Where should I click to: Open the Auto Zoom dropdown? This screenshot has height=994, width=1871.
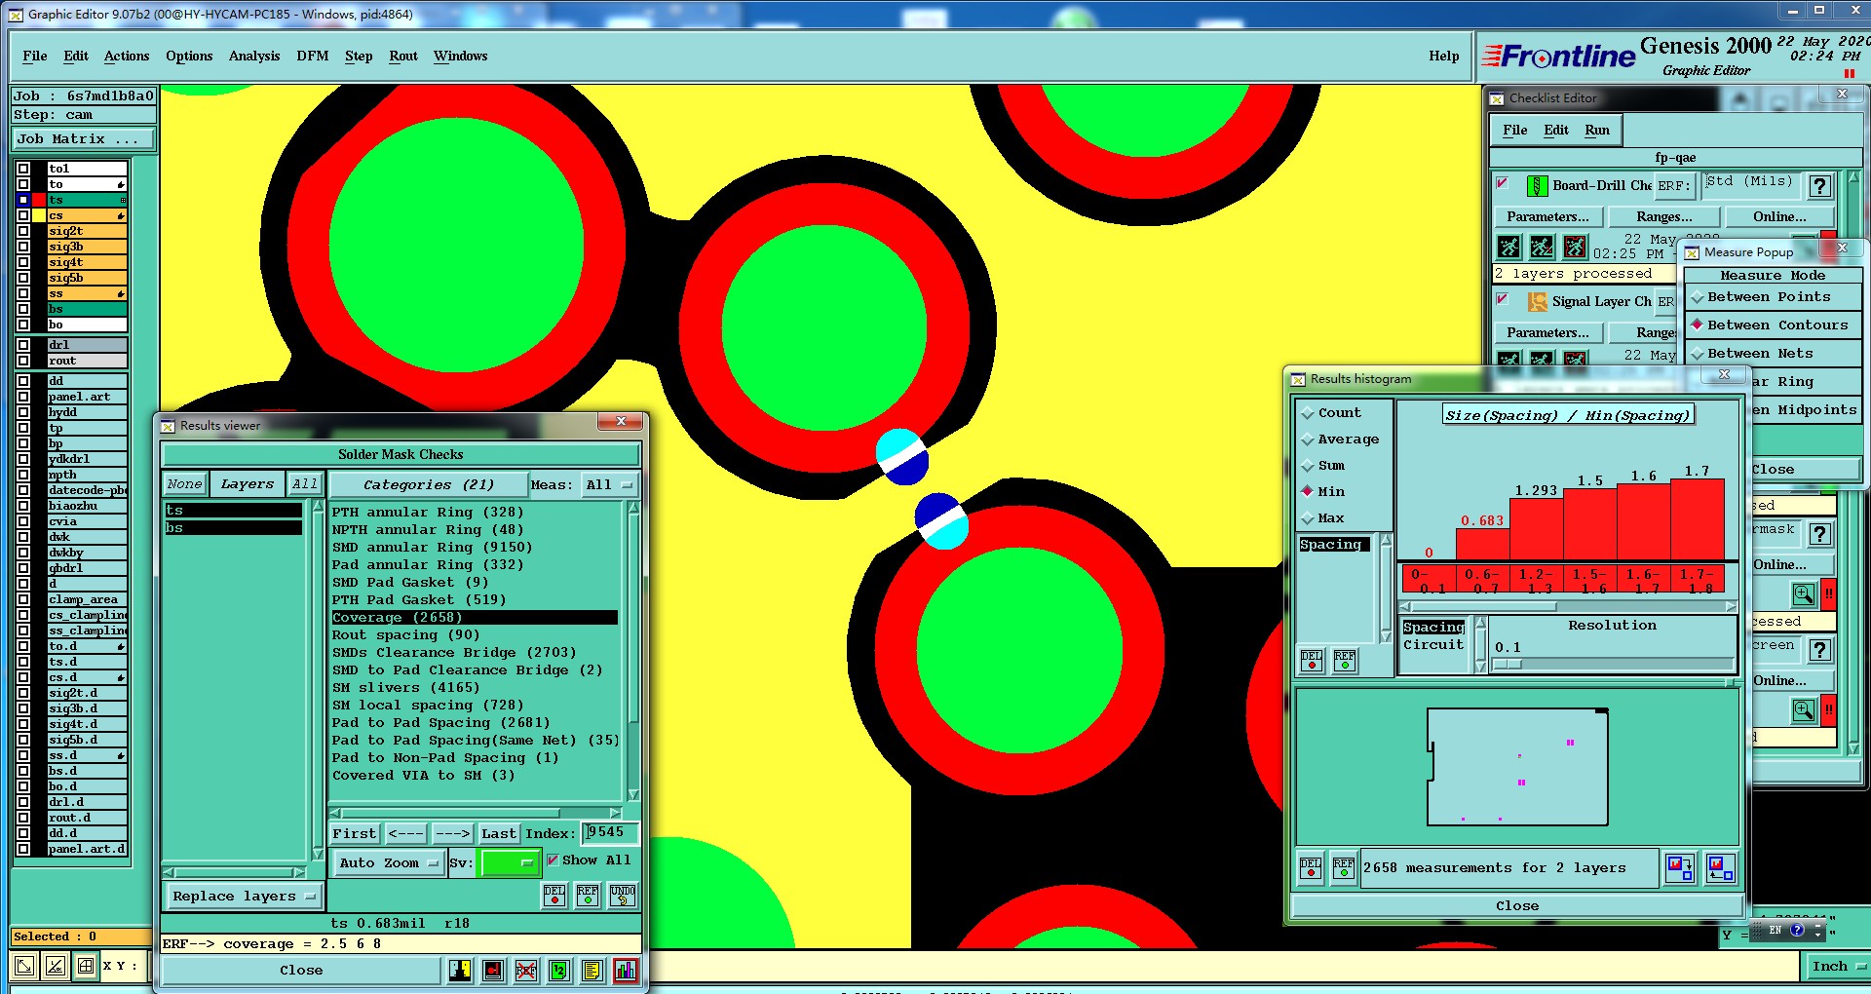(388, 863)
